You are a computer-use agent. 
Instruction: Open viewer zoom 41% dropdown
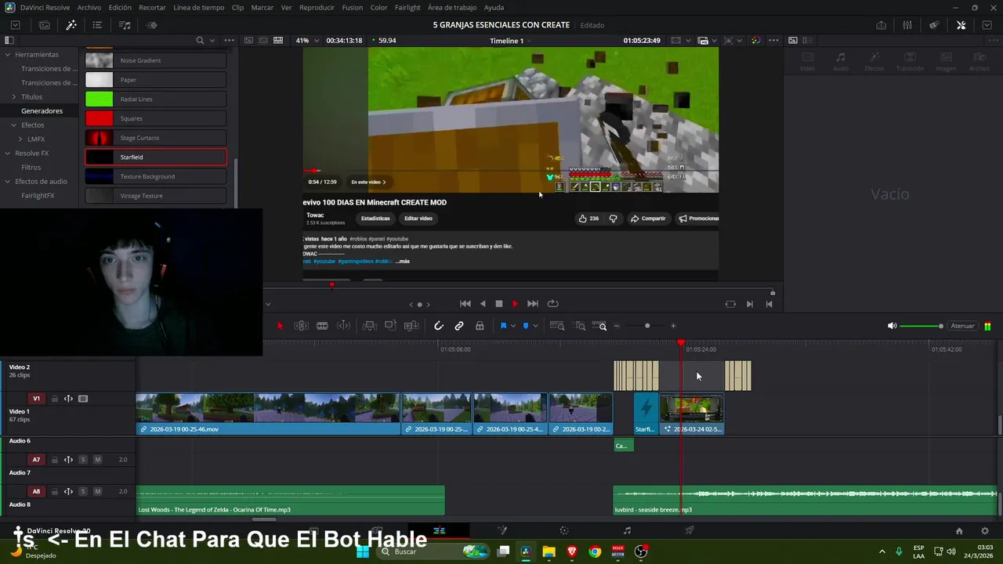(x=306, y=40)
